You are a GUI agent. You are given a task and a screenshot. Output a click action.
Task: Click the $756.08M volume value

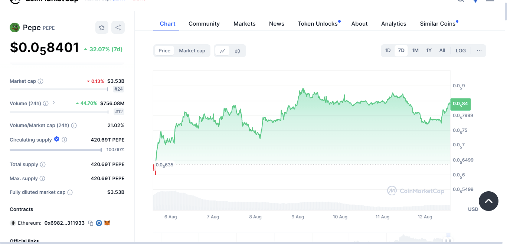tap(112, 103)
